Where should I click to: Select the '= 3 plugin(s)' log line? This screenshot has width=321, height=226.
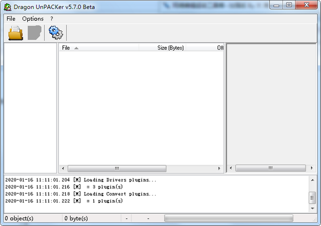point(64,187)
